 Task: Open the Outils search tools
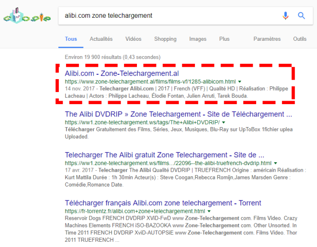pos(300,39)
